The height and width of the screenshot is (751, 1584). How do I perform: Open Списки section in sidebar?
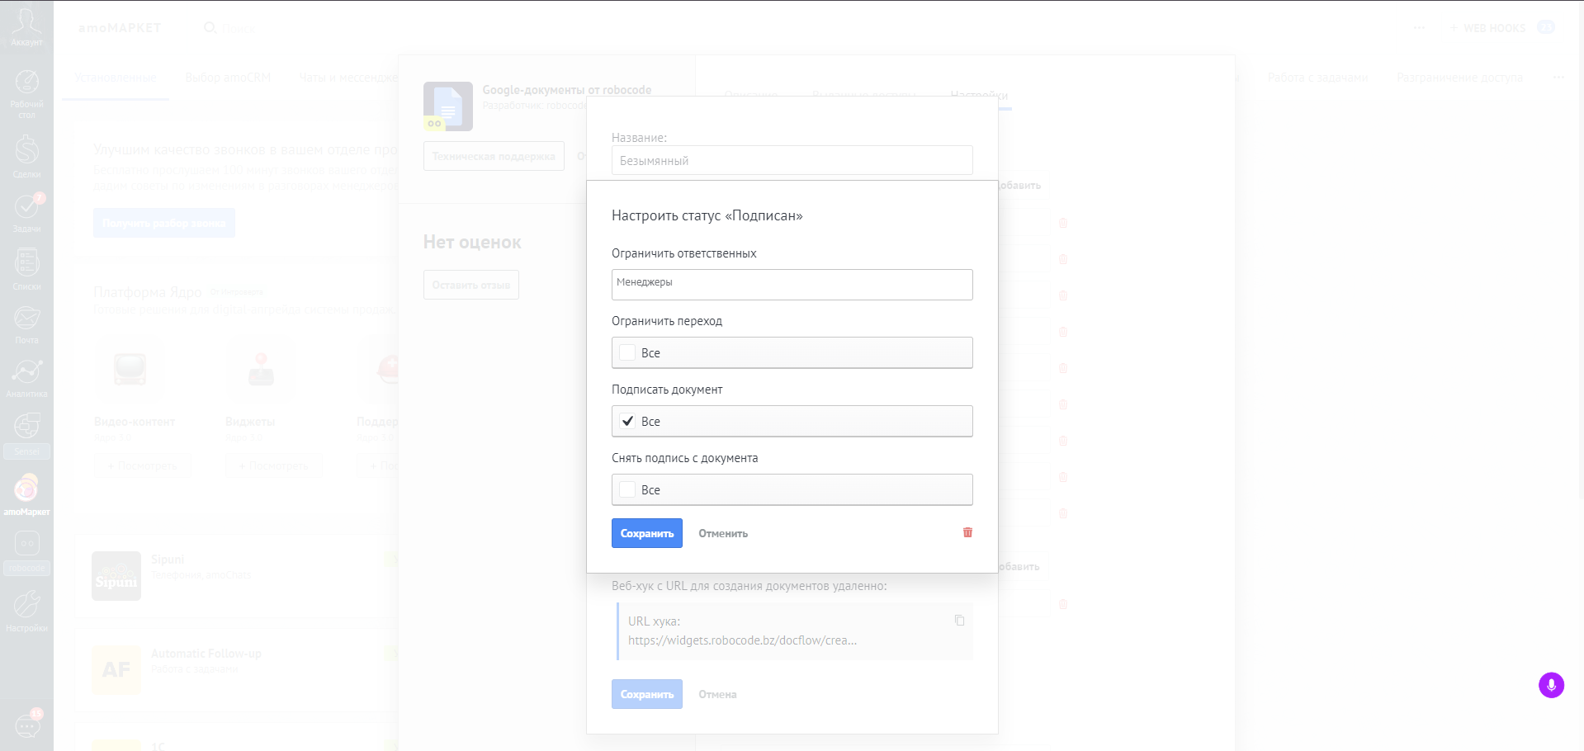coord(26,269)
